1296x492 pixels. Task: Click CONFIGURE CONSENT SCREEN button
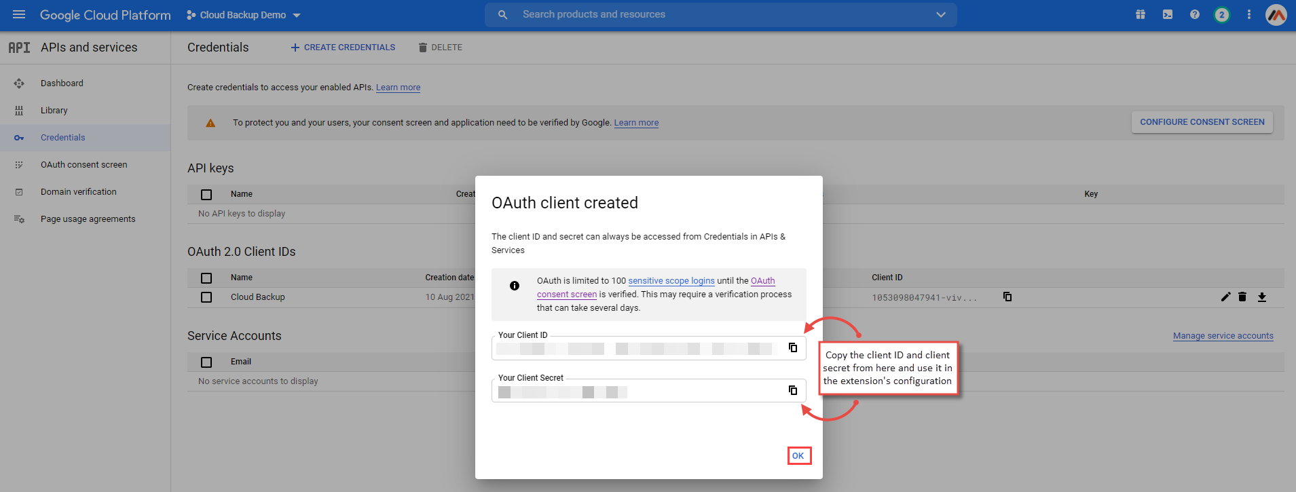(x=1202, y=122)
